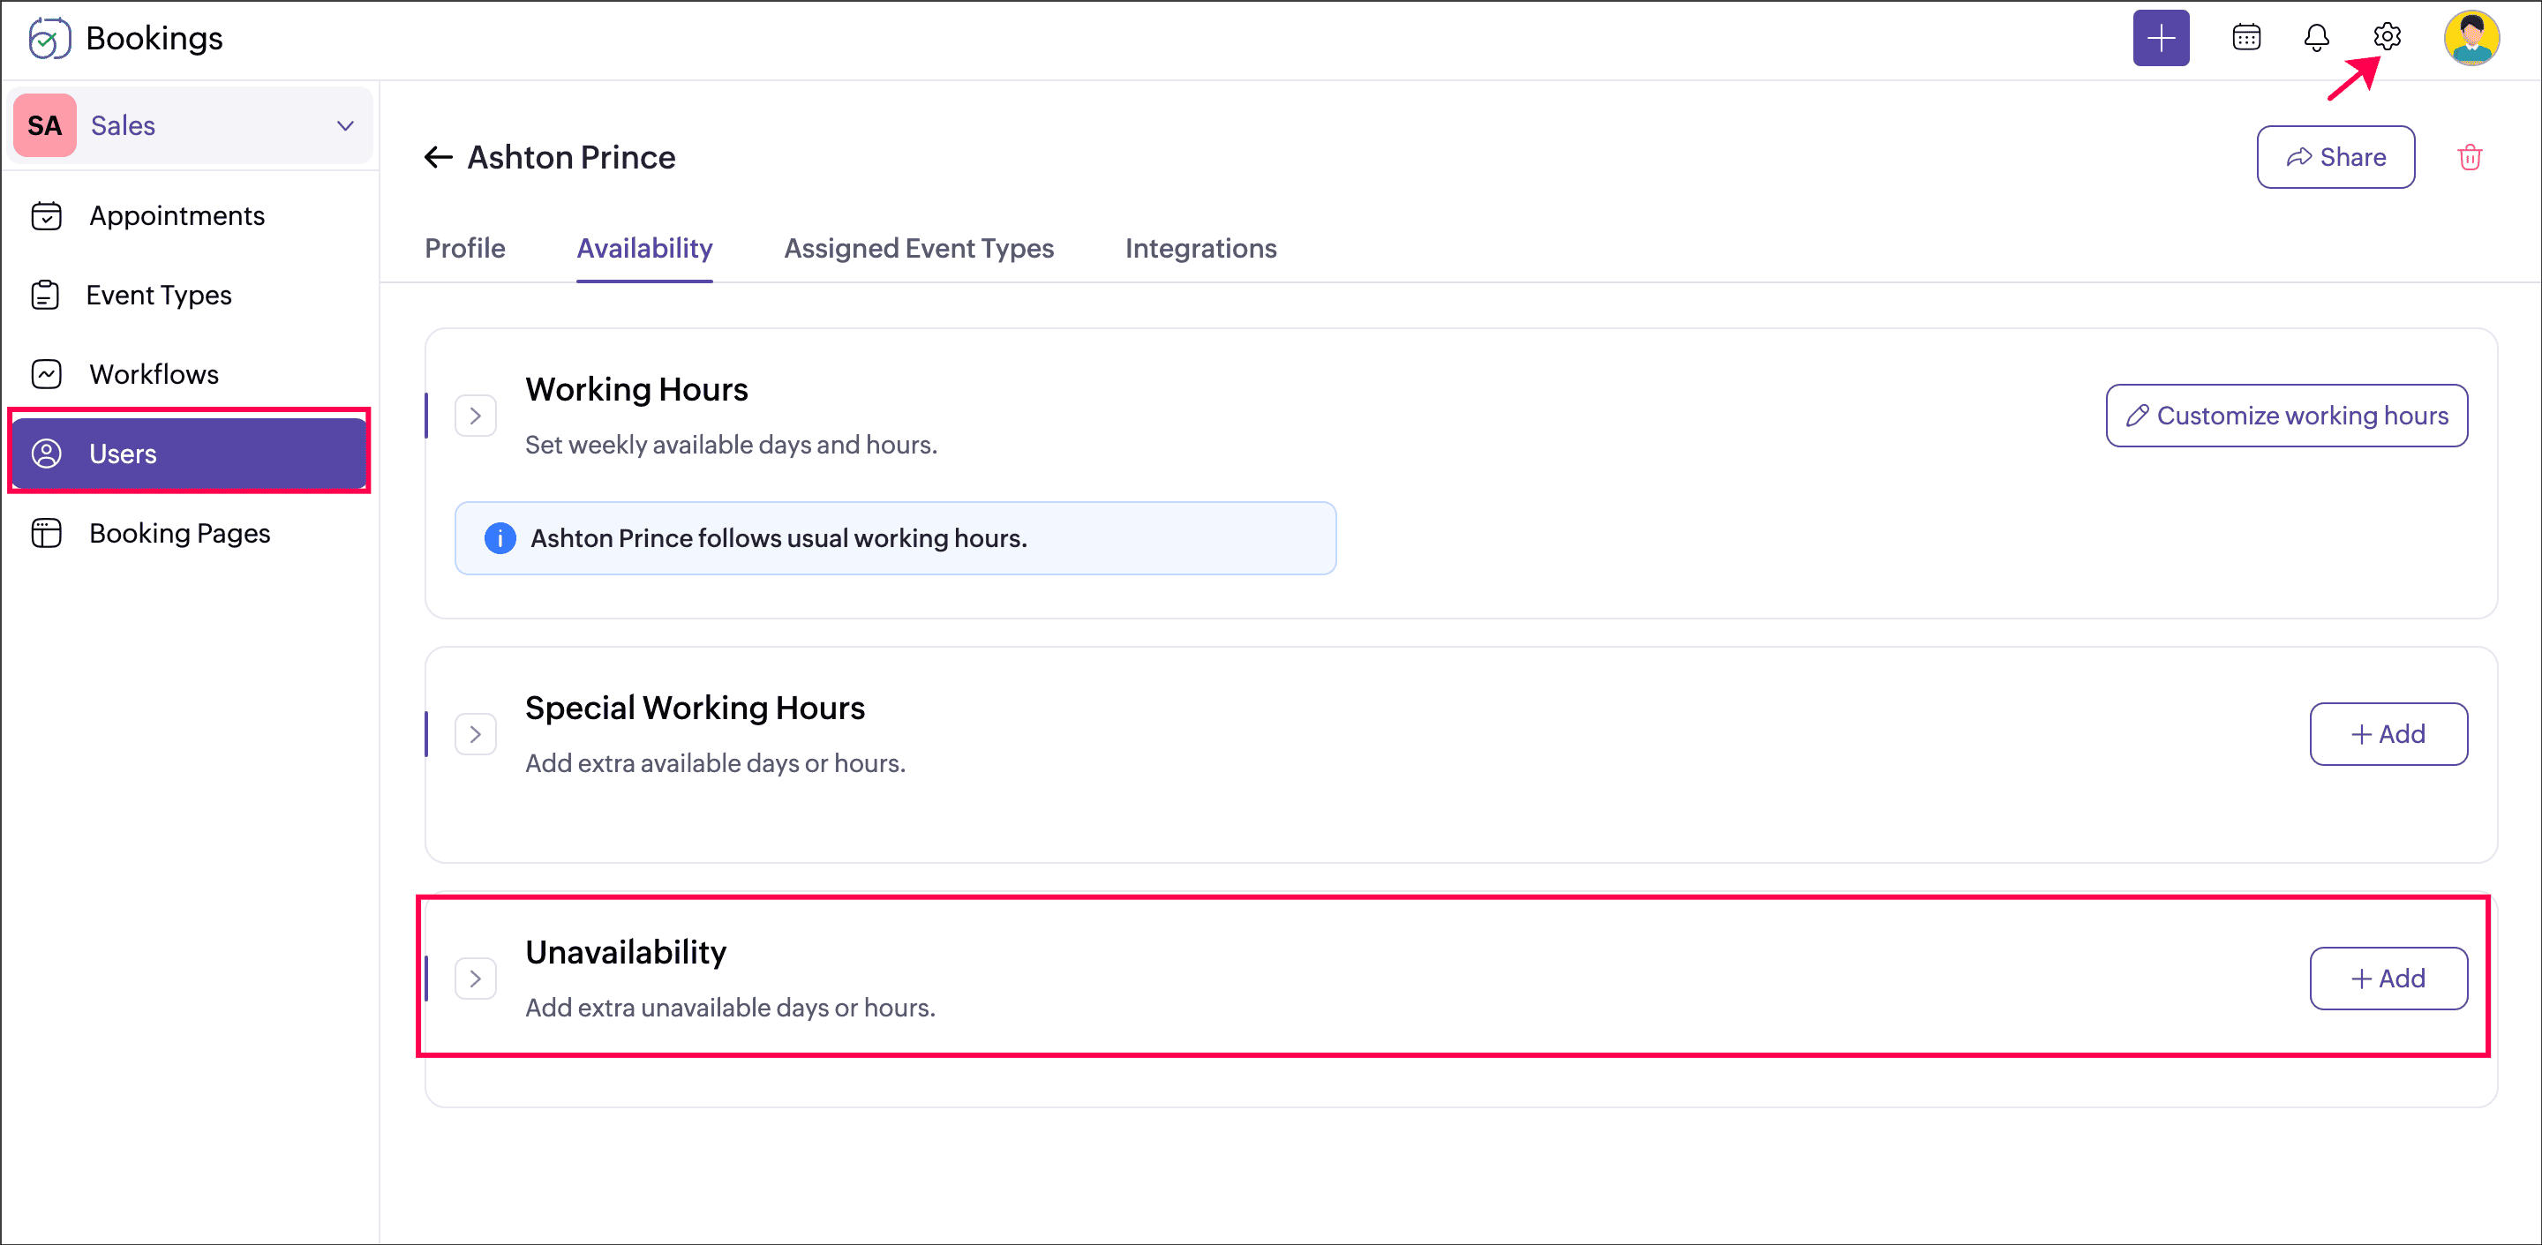Click 'Add extra available days or hours.' text

716,763
